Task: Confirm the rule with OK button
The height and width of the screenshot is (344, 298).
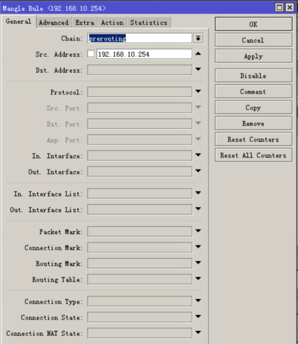Action: tap(253, 24)
